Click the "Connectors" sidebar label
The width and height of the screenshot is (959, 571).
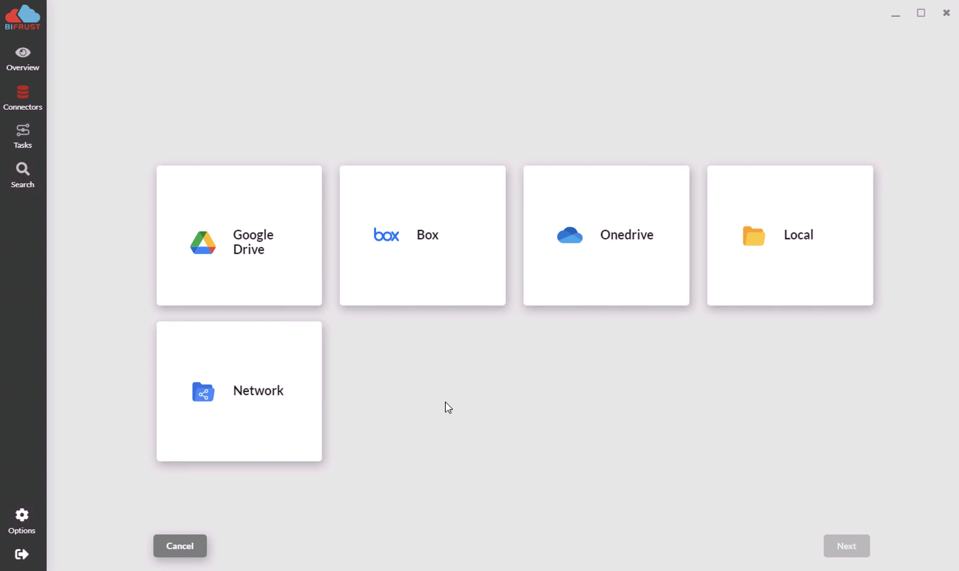(x=22, y=107)
